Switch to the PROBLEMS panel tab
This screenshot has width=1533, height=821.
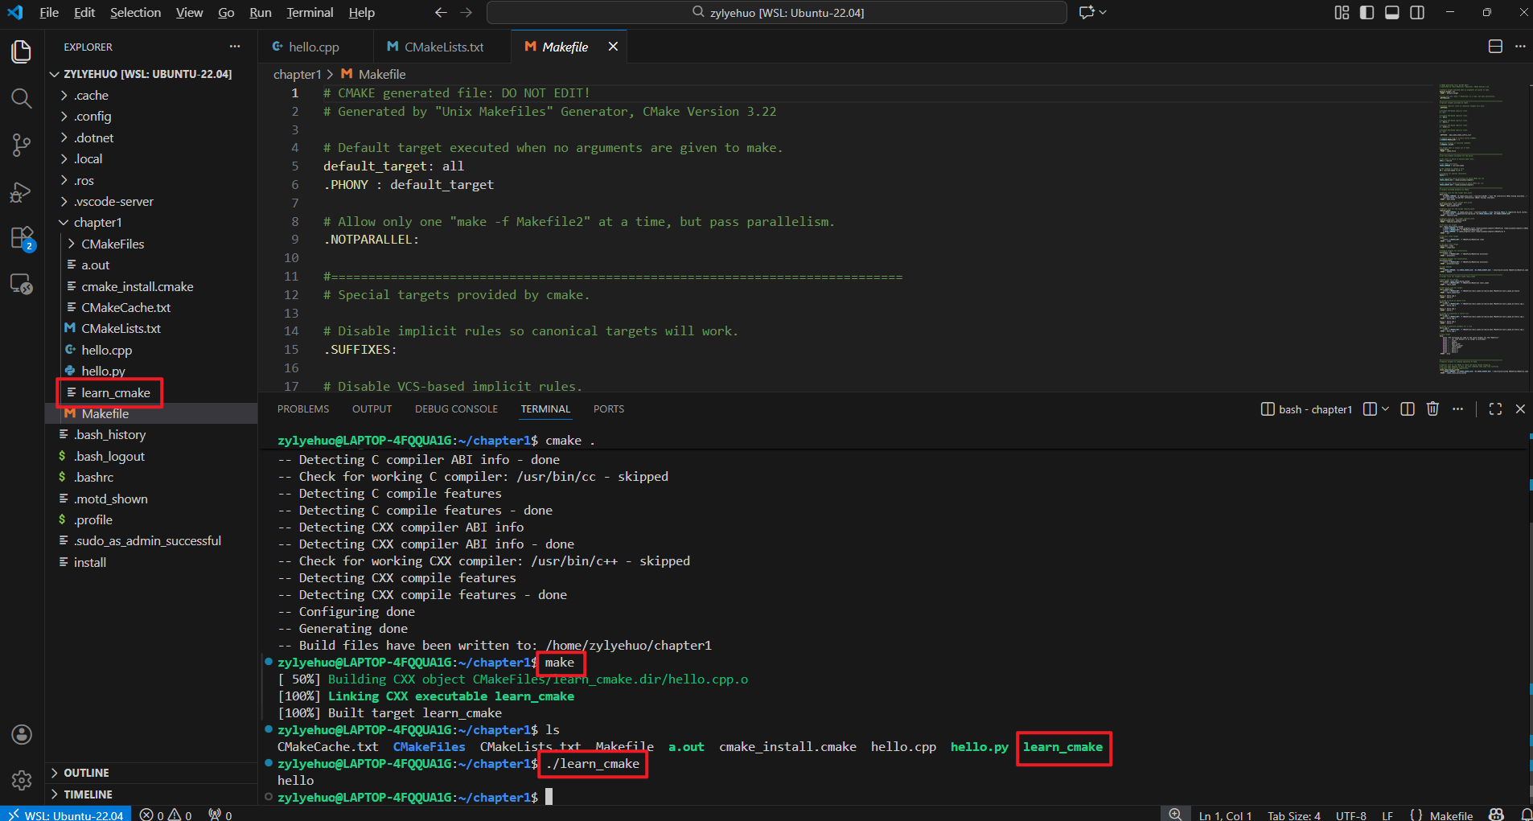303,408
